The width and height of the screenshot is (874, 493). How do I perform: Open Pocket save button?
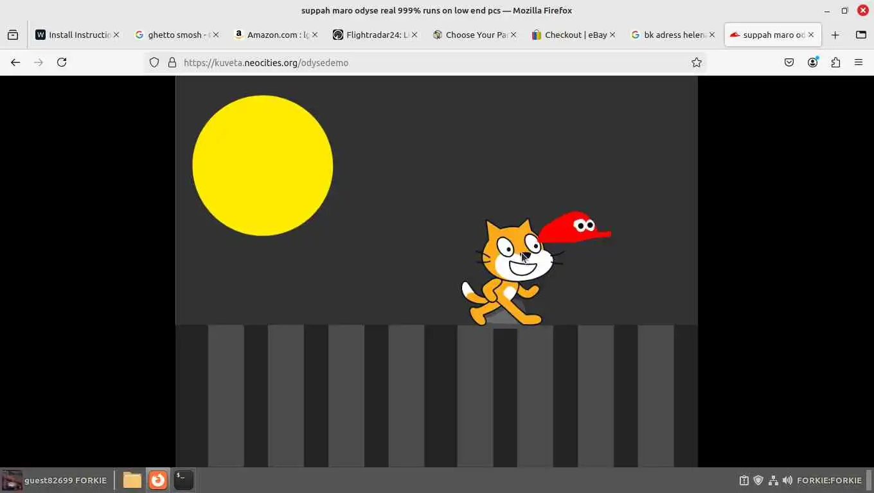(x=789, y=62)
